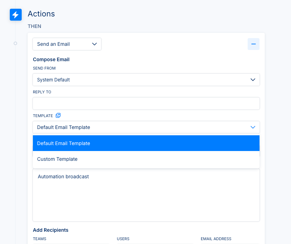Select the Default Email Template option

coord(146,143)
